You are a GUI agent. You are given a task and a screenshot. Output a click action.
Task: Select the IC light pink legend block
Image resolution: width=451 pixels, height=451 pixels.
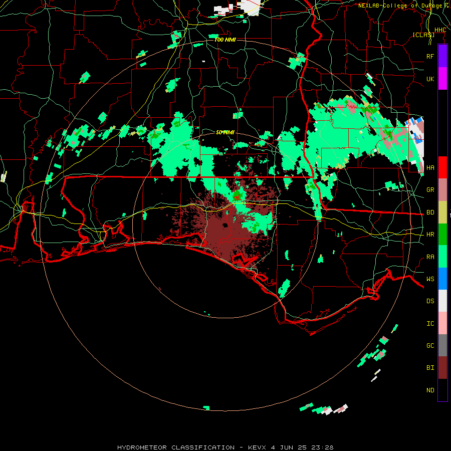point(442,323)
